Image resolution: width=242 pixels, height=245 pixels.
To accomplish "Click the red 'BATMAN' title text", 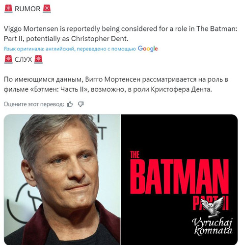I will pos(179,176).
